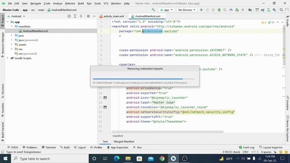Open the Search Everywhere magnifier
The height and width of the screenshot is (163, 290).
click(281, 10)
